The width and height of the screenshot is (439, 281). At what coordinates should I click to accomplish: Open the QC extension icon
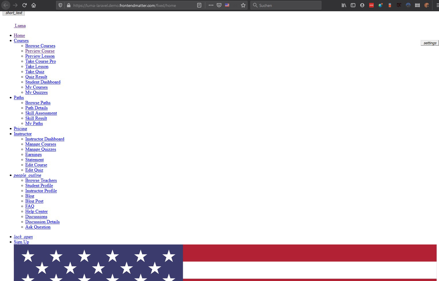point(399,5)
